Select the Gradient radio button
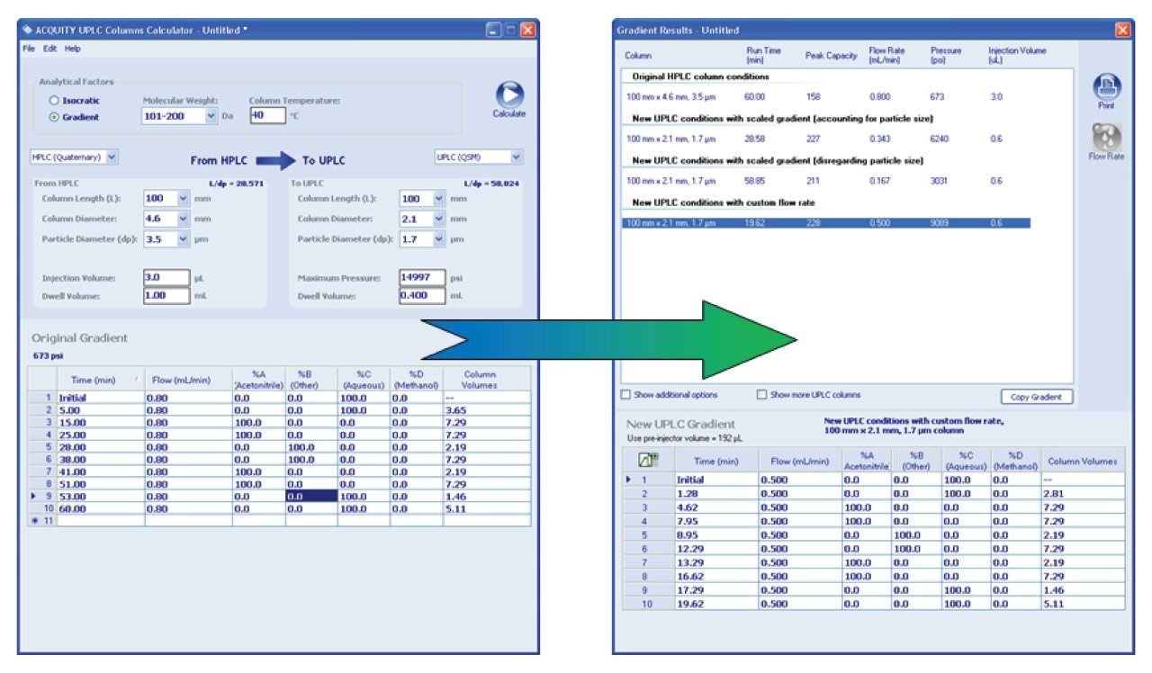Screen dimensions: 1152x673 click(x=54, y=116)
